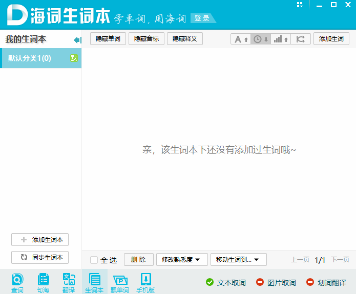Check the 全选 select-all checkbox

click(x=94, y=260)
